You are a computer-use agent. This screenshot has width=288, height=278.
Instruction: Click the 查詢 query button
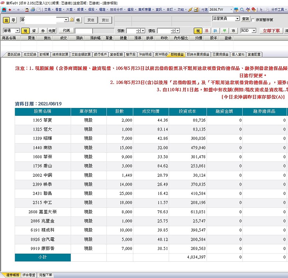coord(246,19)
